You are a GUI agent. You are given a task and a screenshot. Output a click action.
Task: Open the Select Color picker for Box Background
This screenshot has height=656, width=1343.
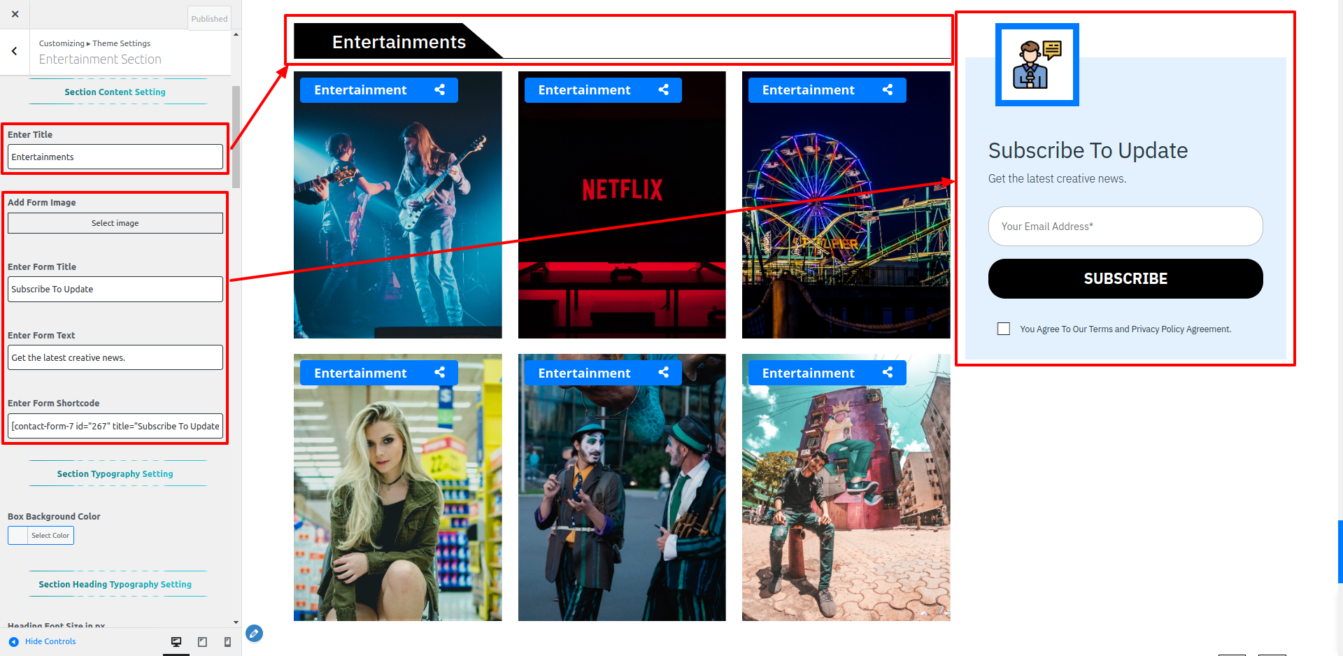(x=41, y=536)
